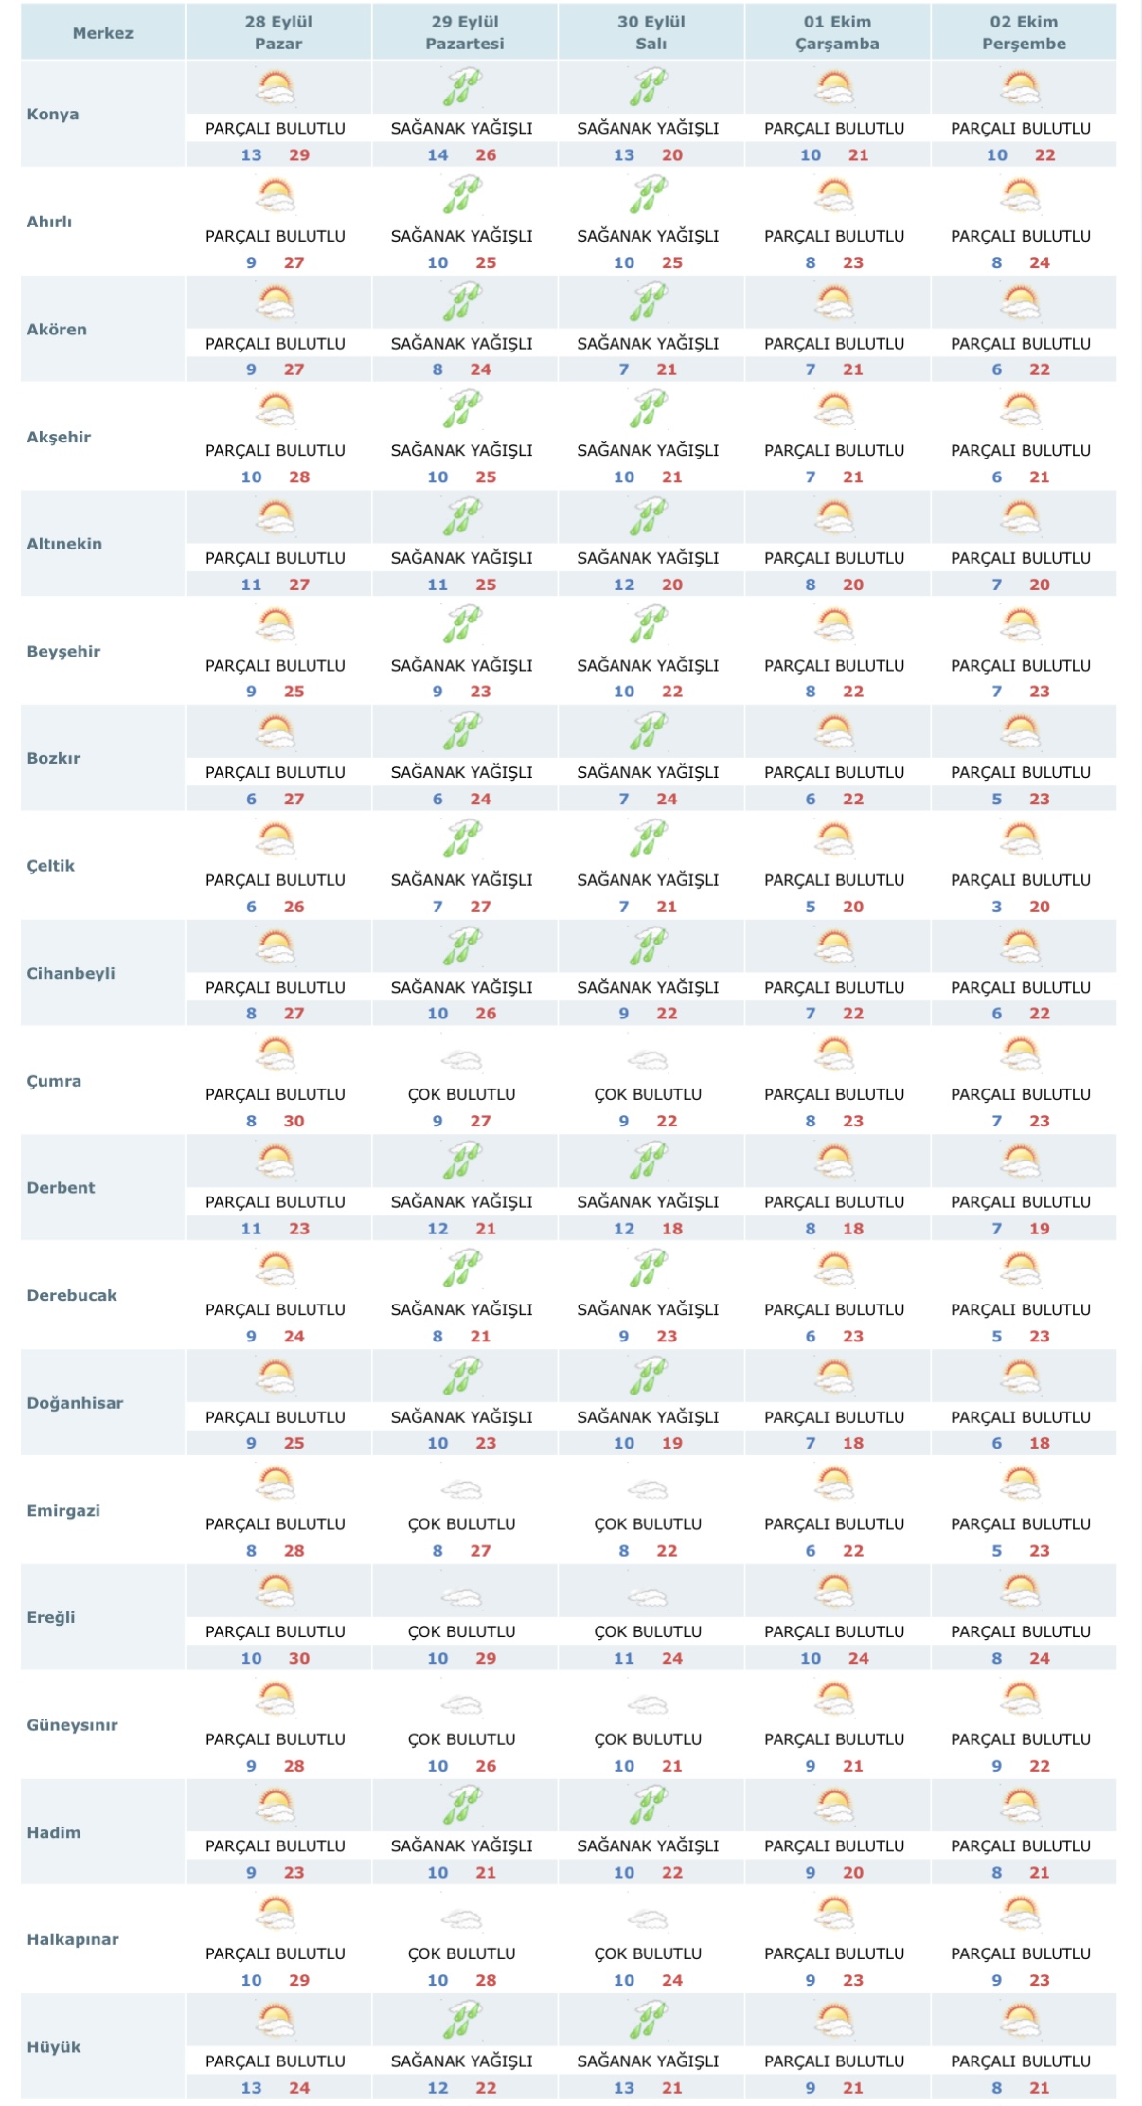Click Altınekin district name
The width and height of the screenshot is (1142, 2106).
64,544
